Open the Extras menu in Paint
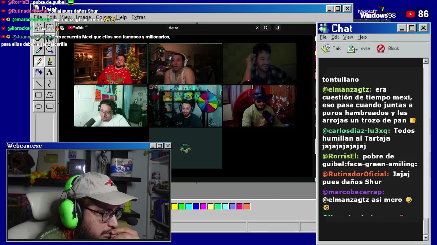437x245 pixels. point(138,17)
